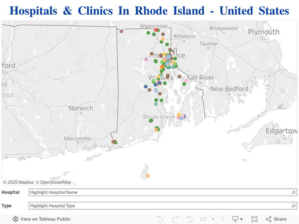299x224 pixels.
Task: Toggle the Full Screen icon
Action: point(255,219)
